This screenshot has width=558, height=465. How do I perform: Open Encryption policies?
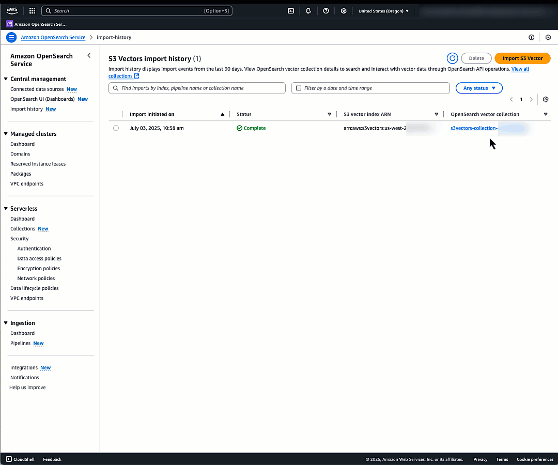click(x=38, y=269)
